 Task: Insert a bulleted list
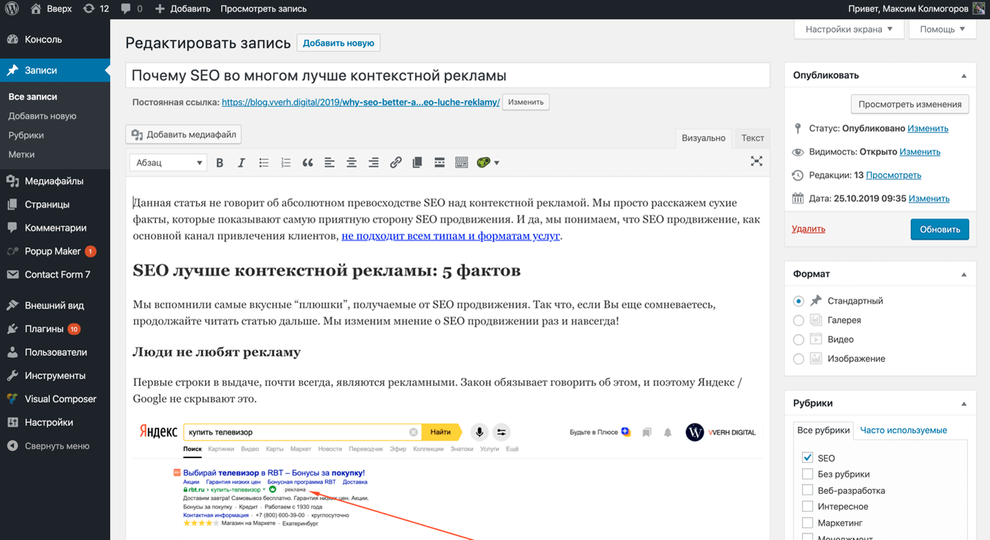point(263,162)
